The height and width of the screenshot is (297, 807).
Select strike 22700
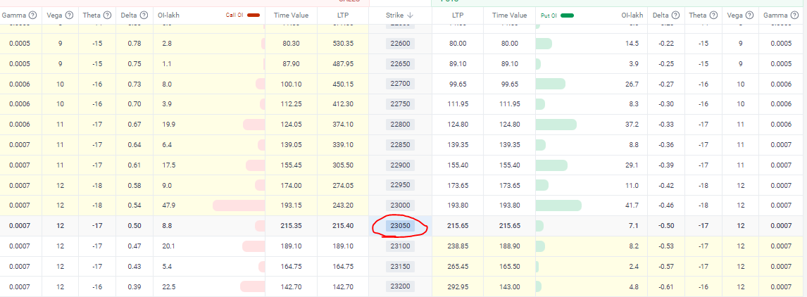401,83
